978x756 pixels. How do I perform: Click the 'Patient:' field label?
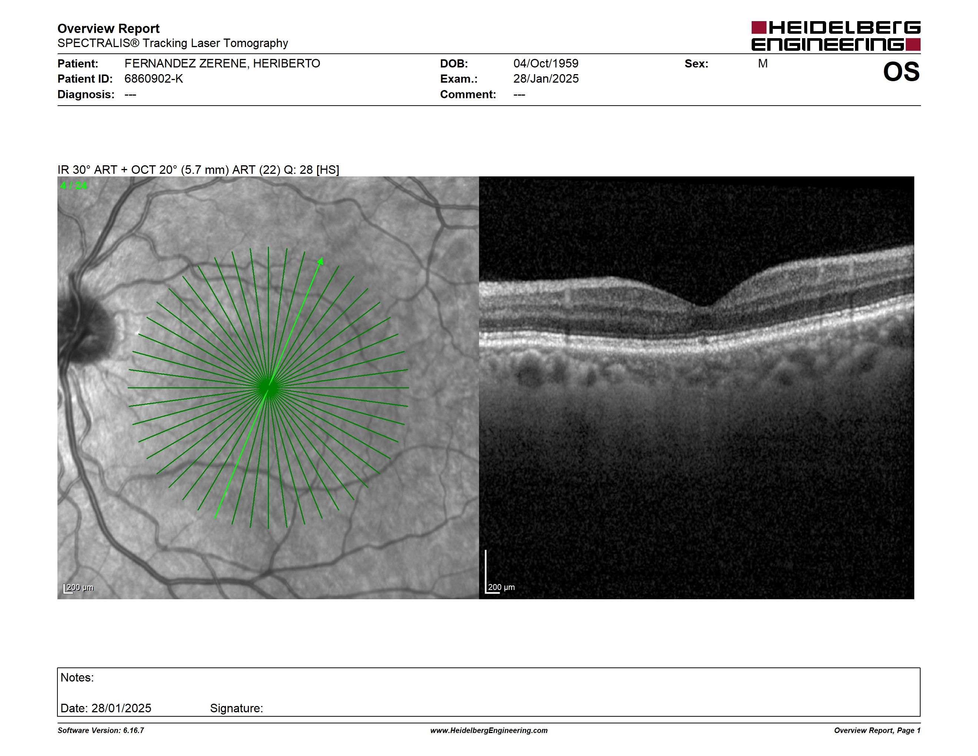coord(77,64)
